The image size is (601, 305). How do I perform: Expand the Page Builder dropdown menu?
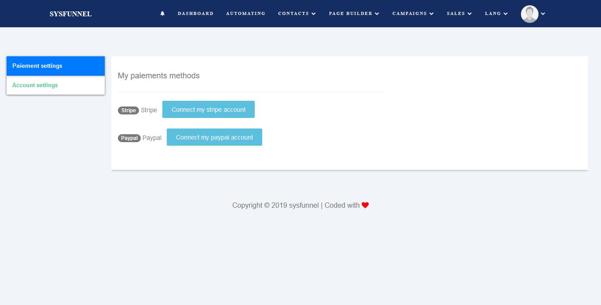click(354, 14)
